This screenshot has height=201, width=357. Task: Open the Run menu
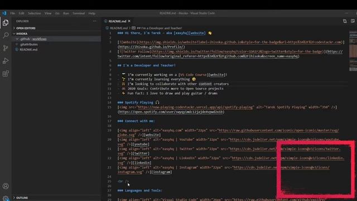tap(66, 13)
